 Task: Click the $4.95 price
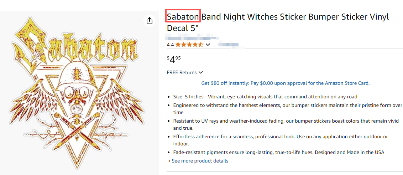tap(174, 59)
